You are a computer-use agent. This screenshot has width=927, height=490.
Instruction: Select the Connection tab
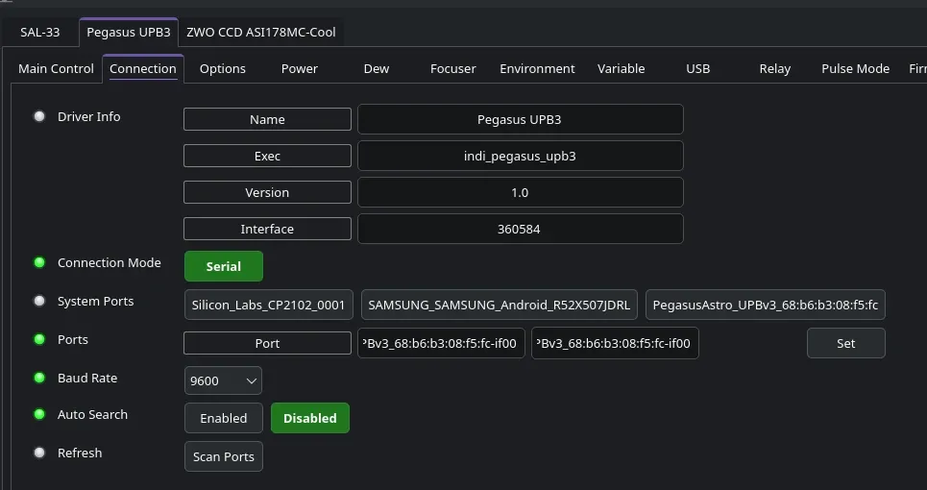point(143,68)
